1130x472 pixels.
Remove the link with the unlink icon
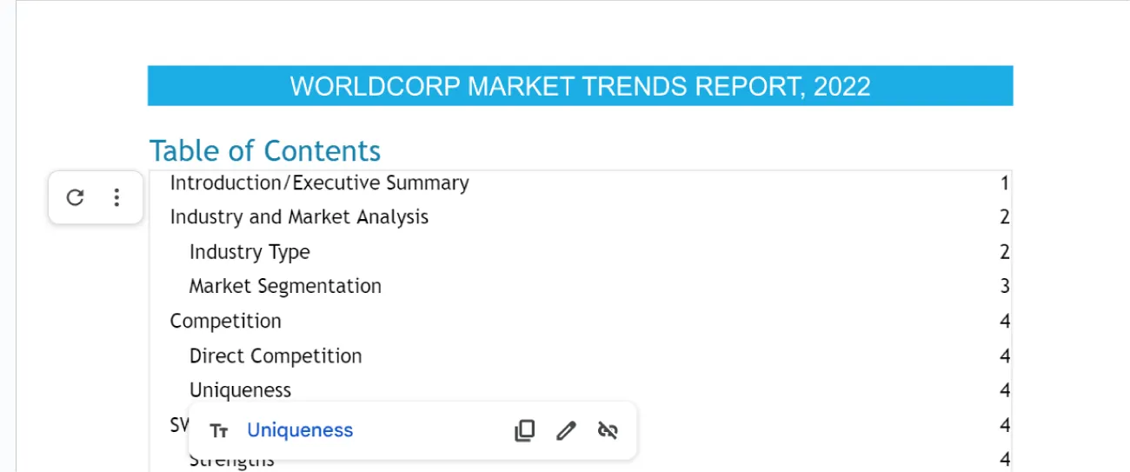(608, 430)
